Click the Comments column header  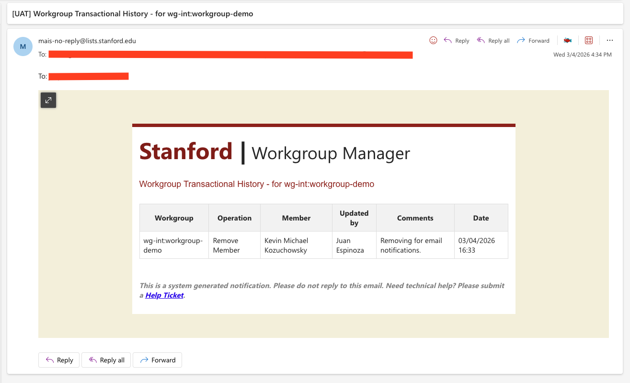415,218
